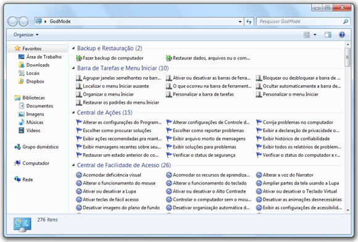358x242 pixels.
Task: Open Músicas library
Action: (31, 122)
